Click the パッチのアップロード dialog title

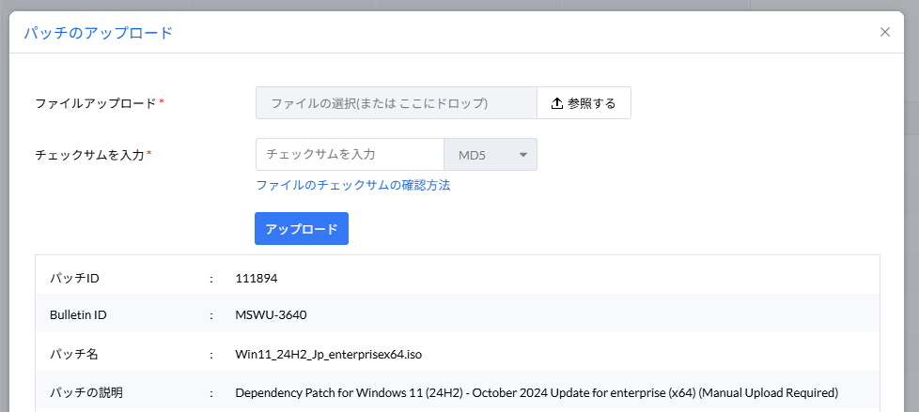click(x=99, y=33)
